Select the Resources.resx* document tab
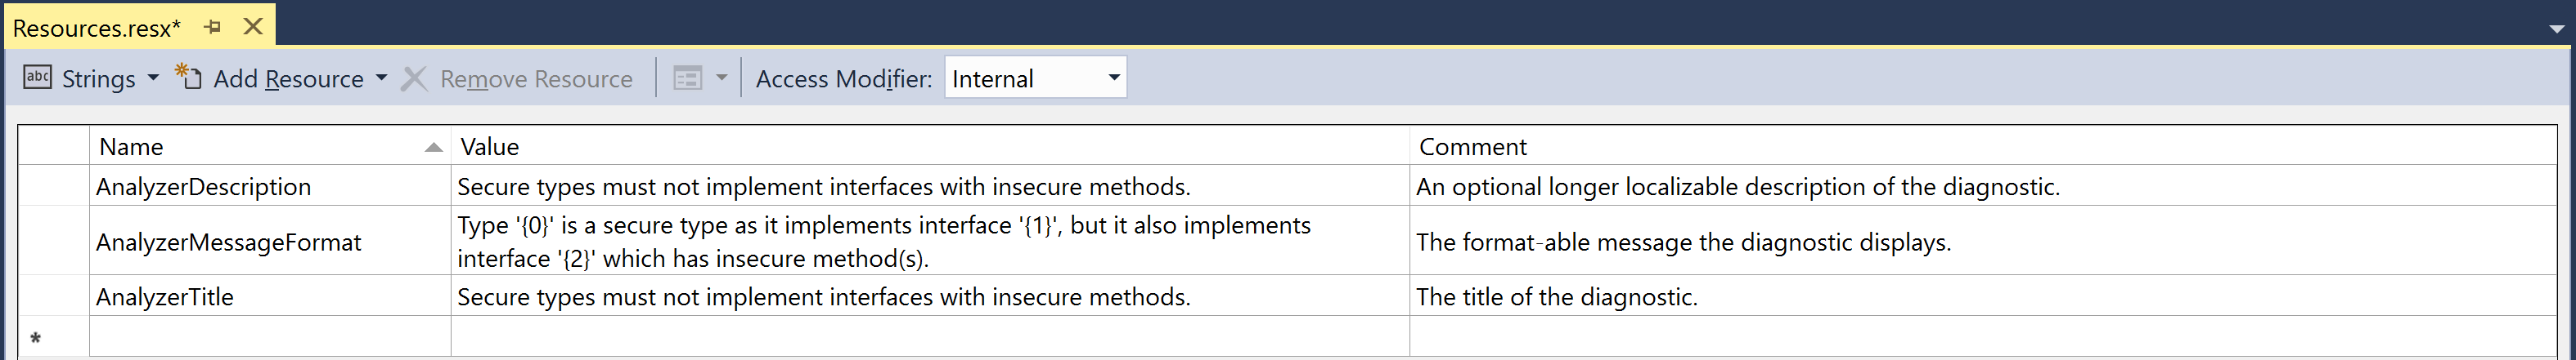Screen dimensions: 2576x360 pos(97,28)
